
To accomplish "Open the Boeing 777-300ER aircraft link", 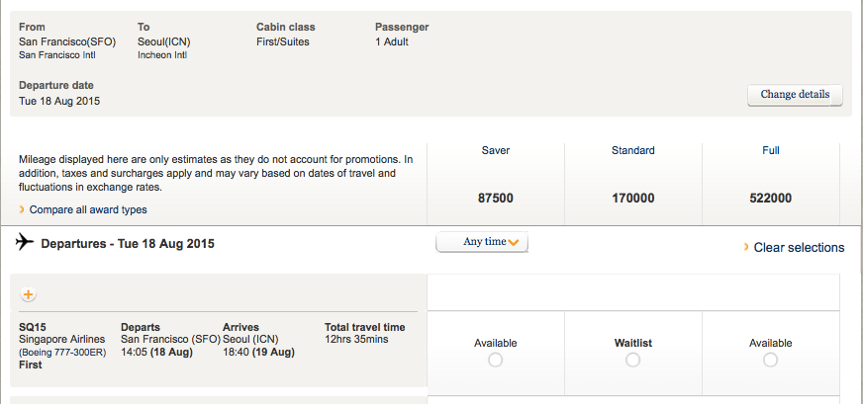I will tap(62, 352).
